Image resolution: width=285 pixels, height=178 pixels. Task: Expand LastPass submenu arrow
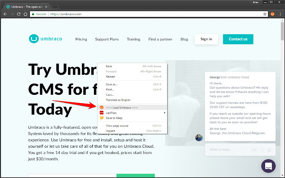pos(164,113)
